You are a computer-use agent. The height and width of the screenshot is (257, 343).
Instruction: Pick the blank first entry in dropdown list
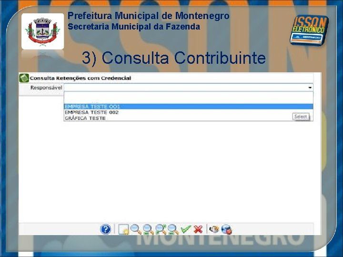coord(188,98)
